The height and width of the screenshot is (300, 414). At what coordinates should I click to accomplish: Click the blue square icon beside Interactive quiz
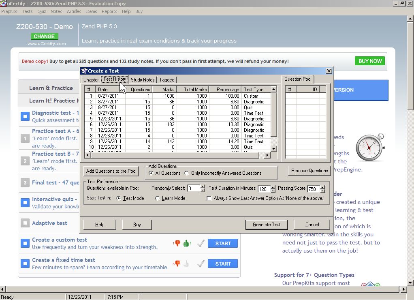click(25, 203)
